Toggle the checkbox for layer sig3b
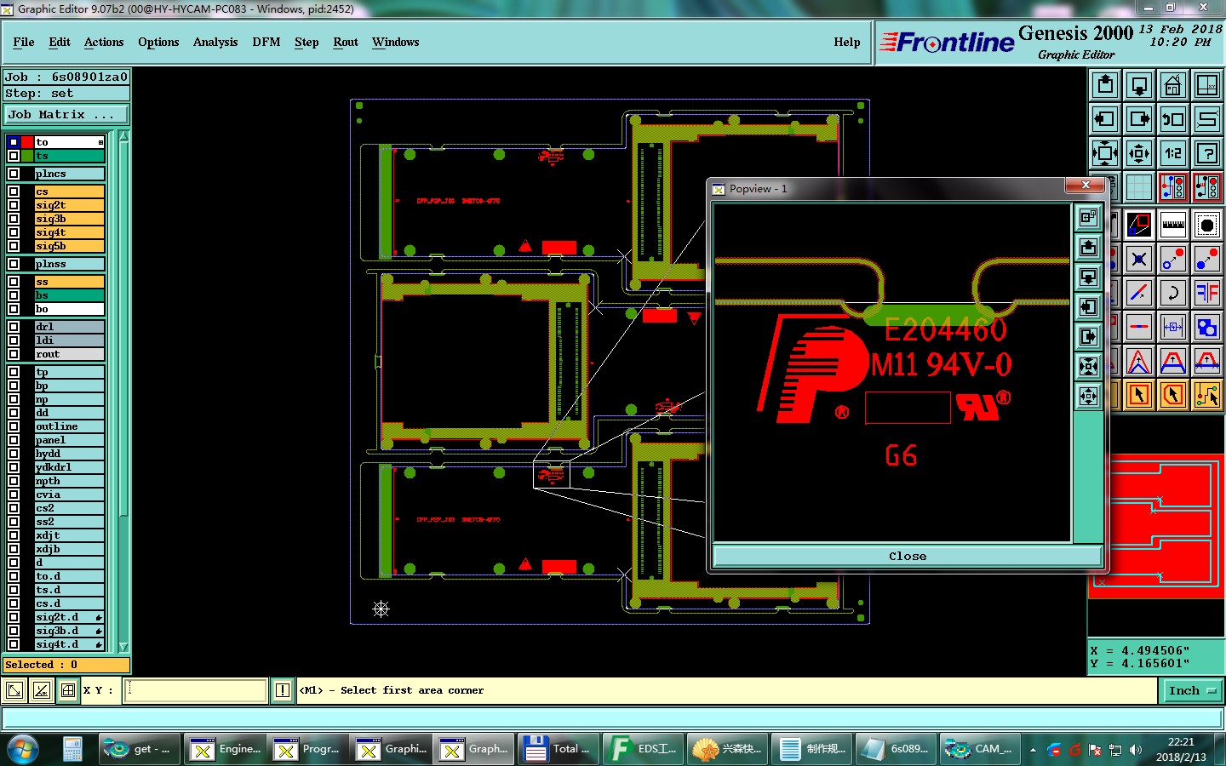Viewport: 1226px width, 766px height. 14,219
